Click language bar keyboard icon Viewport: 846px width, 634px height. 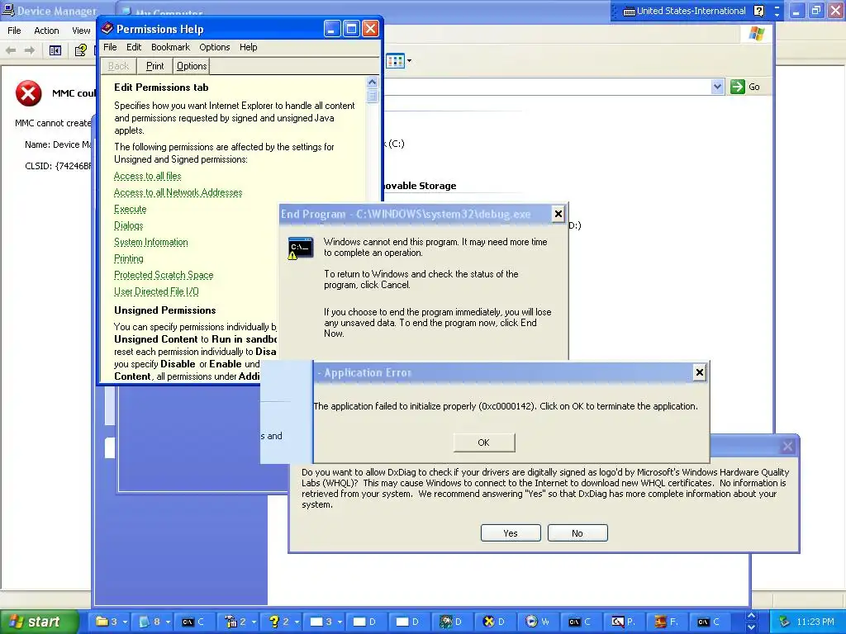coord(629,11)
